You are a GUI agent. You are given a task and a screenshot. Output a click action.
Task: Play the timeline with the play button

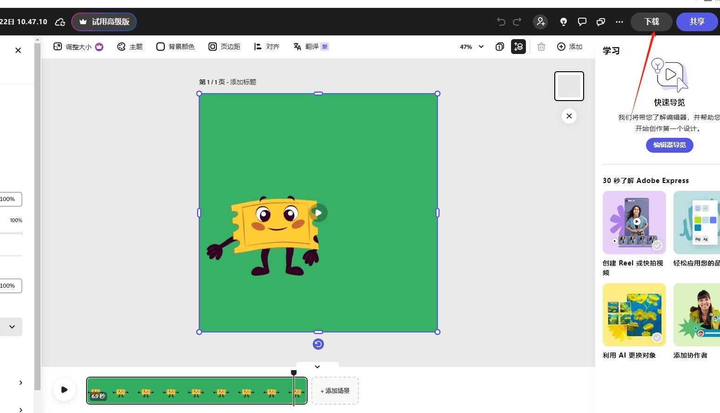pyautogui.click(x=64, y=390)
